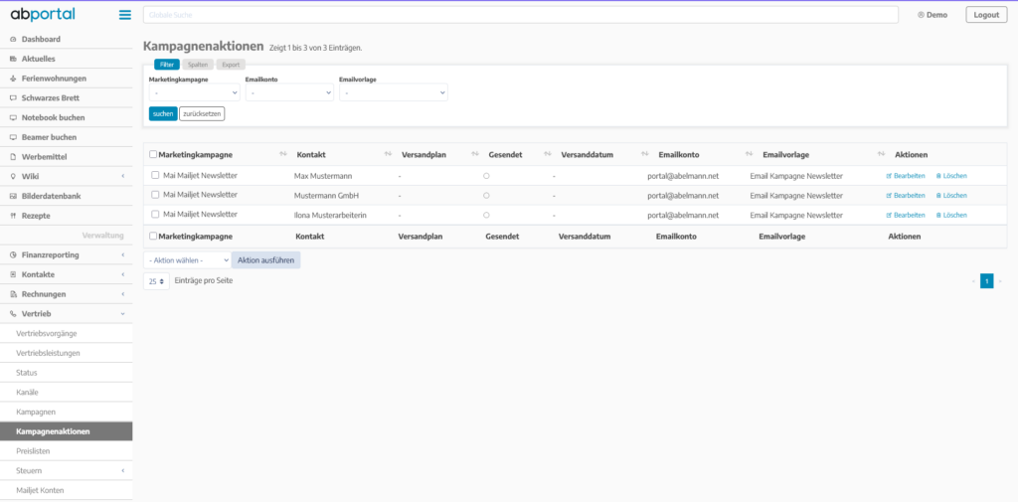The image size is (1018, 502).
Task: Click sort icon next to Emailvorlage column
Action: click(x=881, y=154)
